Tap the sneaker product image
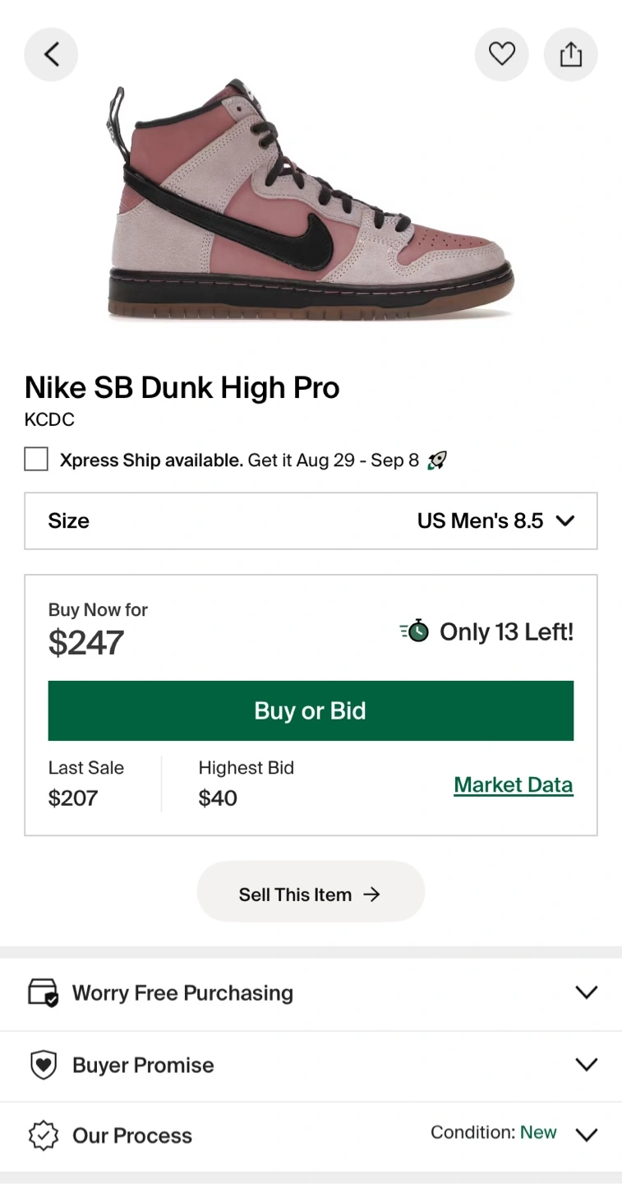The width and height of the screenshot is (622, 1184). coord(311,201)
